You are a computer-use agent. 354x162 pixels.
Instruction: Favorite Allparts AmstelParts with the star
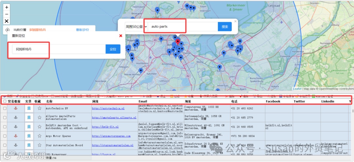40,118
